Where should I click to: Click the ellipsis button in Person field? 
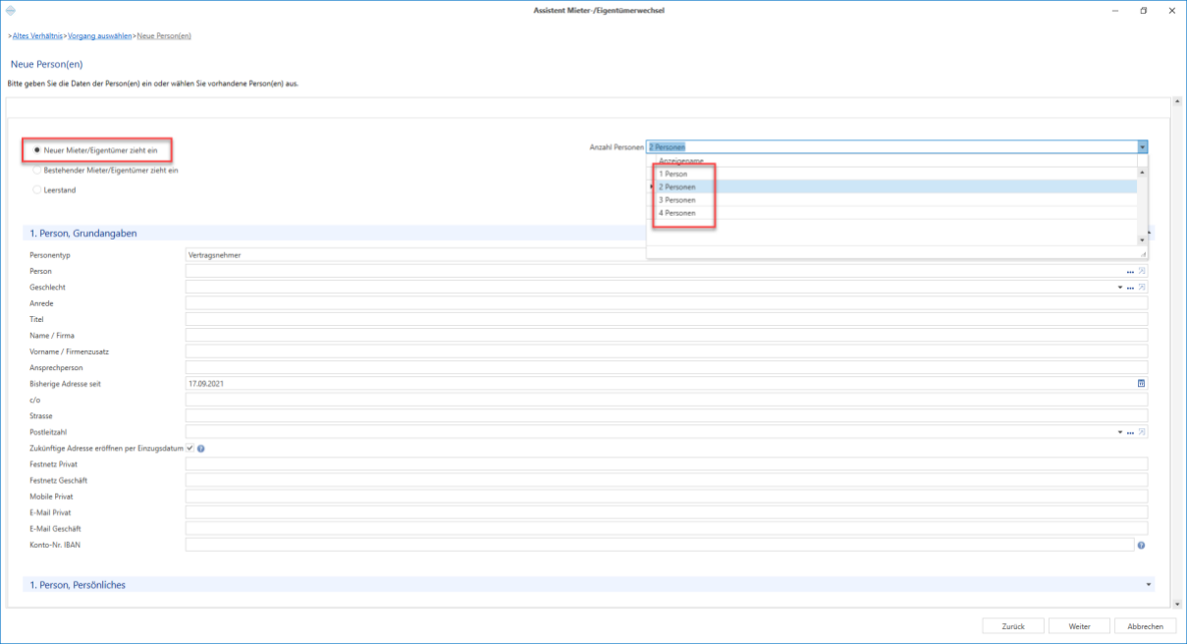pyautogui.click(x=1130, y=271)
